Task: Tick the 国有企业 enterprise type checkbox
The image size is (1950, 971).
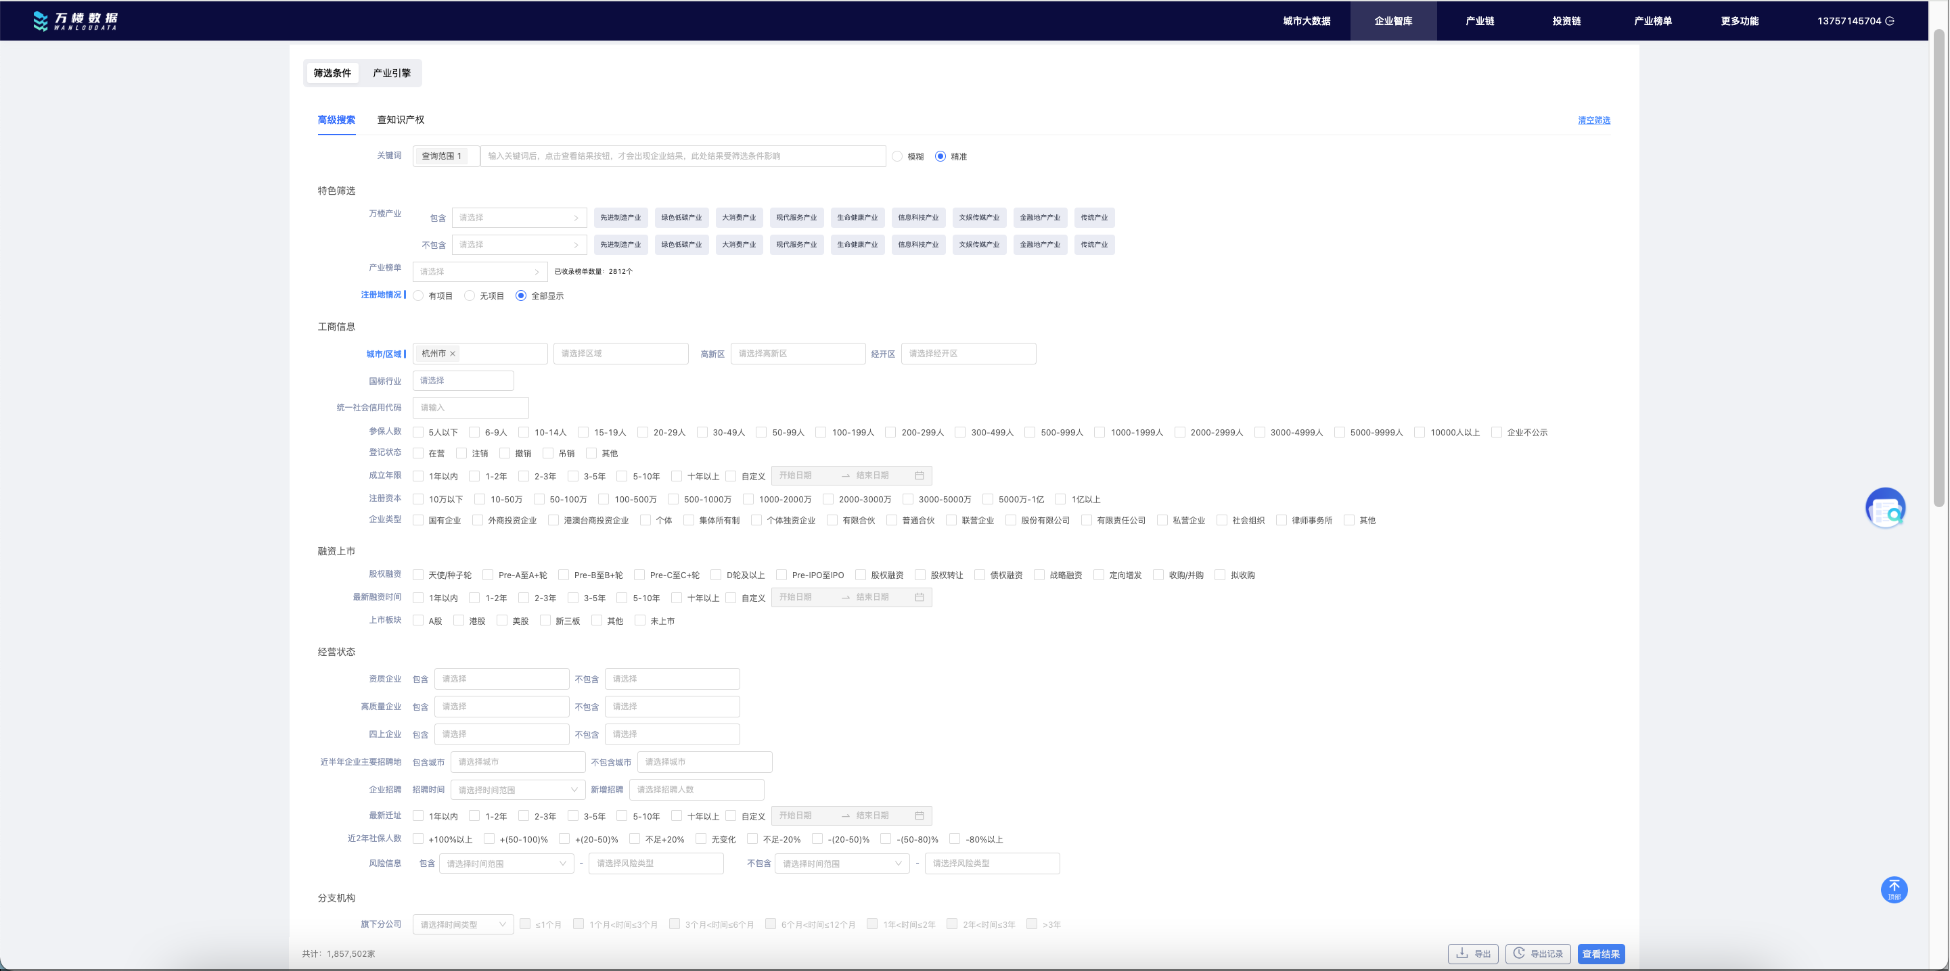Action: 418,520
